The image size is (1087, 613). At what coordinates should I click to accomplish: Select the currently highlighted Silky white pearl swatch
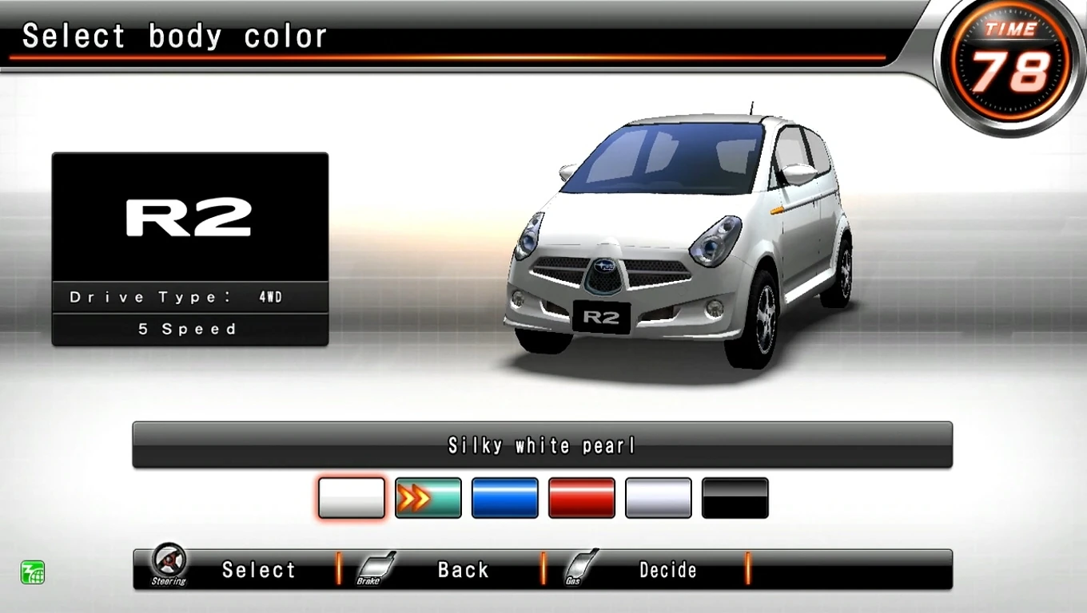pyautogui.click(x=351, y=498)
